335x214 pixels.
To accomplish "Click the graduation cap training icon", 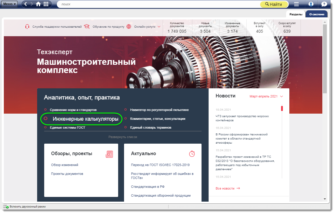I will tap(87, 26).
